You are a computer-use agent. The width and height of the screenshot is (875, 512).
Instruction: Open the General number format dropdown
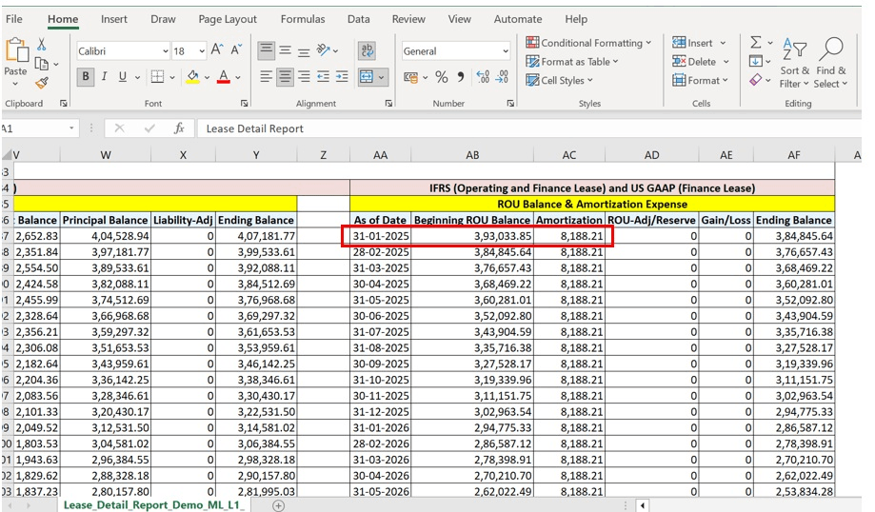click(505, 51)
